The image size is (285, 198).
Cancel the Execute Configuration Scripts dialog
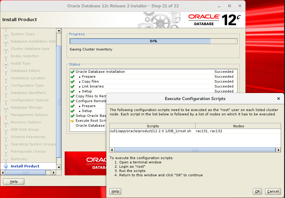coord(273,191)
